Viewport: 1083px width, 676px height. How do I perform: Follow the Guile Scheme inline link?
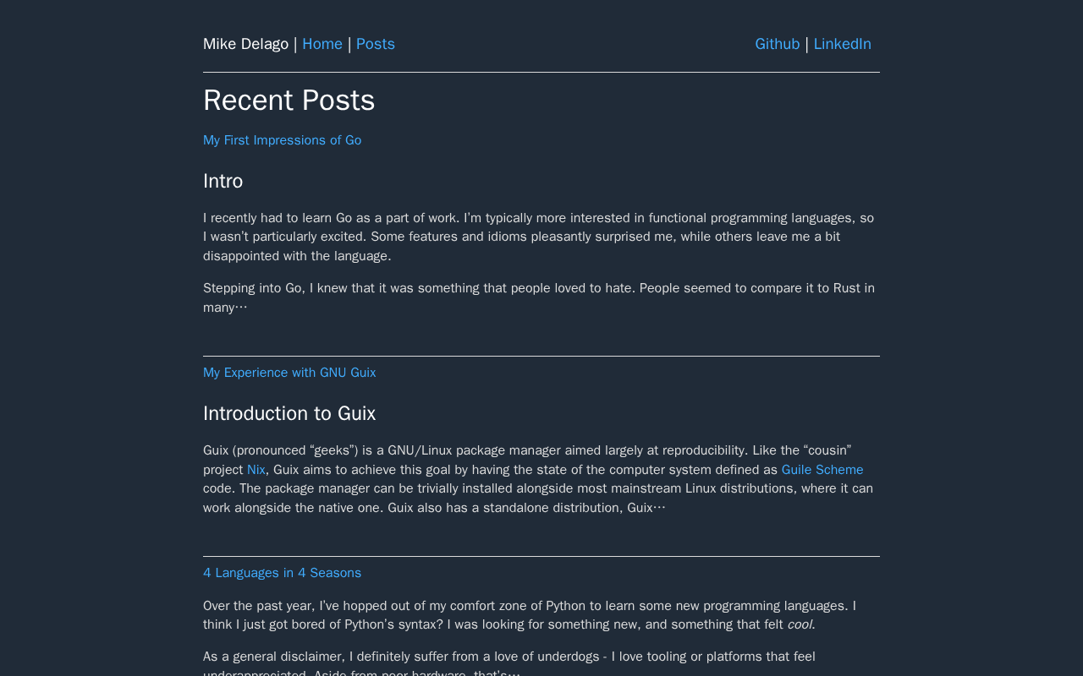click(x=822, y=470)
